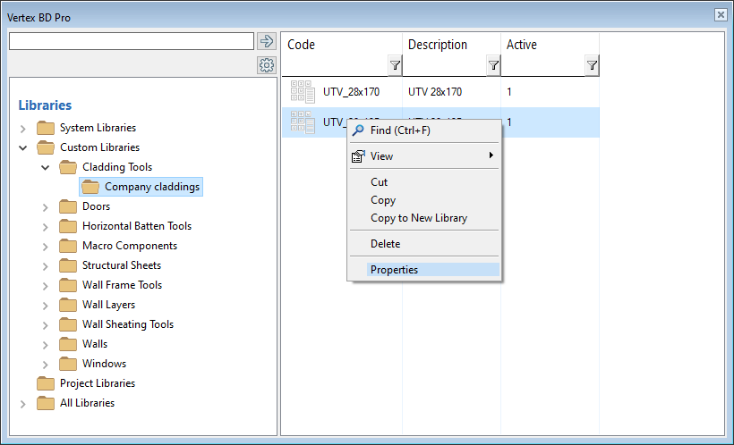Image resolution: width=734 pixels, height=445 pixels.
Task: Select Copy to New Library
Action: [419, 218]
